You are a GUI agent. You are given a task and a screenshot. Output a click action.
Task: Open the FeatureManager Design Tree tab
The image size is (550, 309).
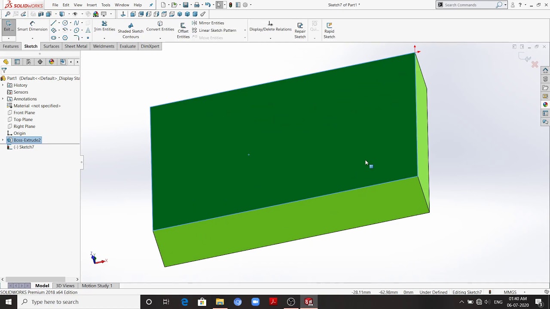pos(6,62)
